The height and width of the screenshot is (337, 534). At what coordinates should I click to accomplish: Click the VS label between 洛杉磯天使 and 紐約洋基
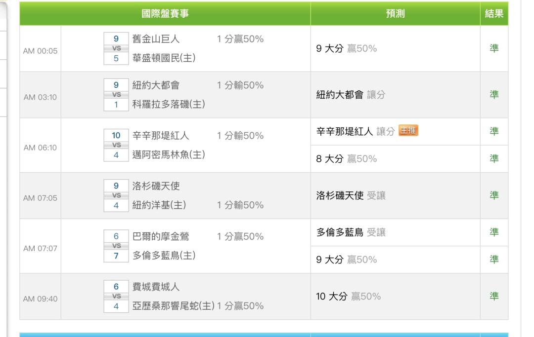point(116,195)
